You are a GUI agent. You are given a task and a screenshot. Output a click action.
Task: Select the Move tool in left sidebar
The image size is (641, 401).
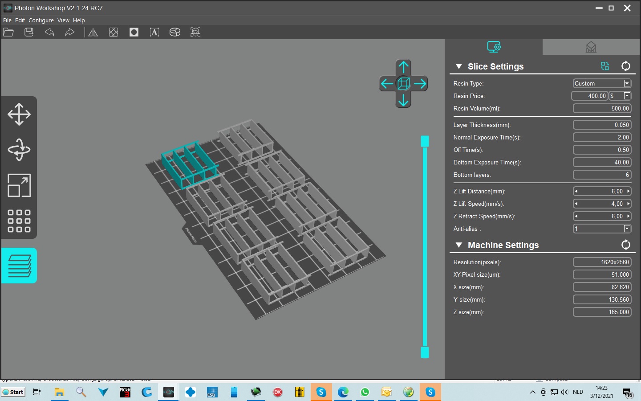[19, 114]
